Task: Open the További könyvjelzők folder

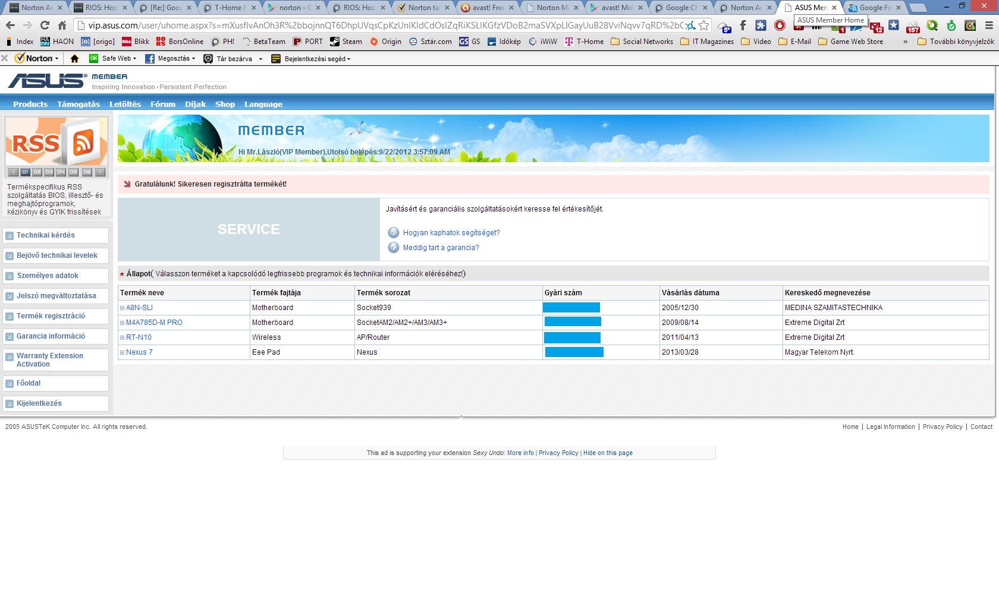Action: pyautogui.click(x=956, y=42)
